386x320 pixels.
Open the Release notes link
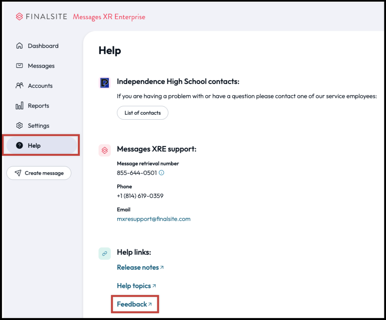pos(138,267)
